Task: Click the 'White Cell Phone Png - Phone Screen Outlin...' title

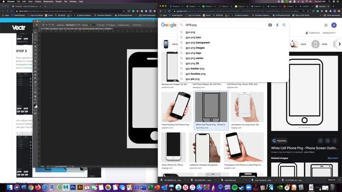Action: (x=304, y=148)
